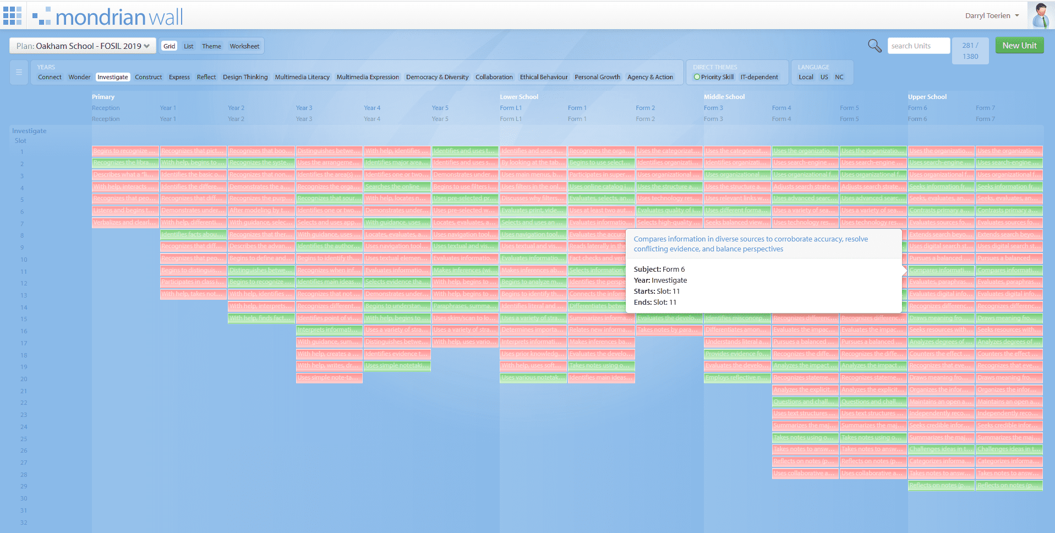Image resolution: width=1055 pixels, height=533 pixels.
Task: Toggle the Democracy & Diversity filter
Action: pos(438,77)
